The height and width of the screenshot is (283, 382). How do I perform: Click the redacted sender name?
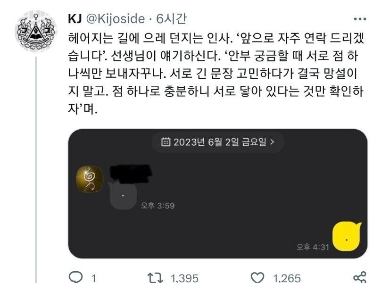coord(131,174)
